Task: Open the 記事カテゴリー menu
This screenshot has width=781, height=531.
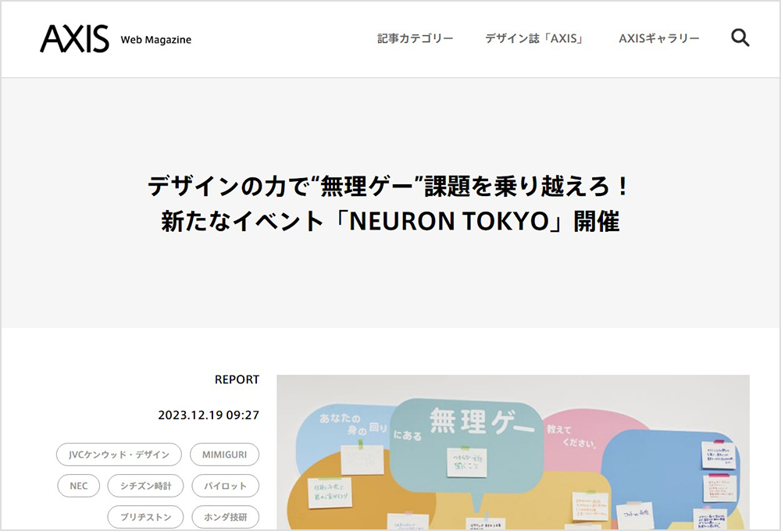Action: (415, 38)
